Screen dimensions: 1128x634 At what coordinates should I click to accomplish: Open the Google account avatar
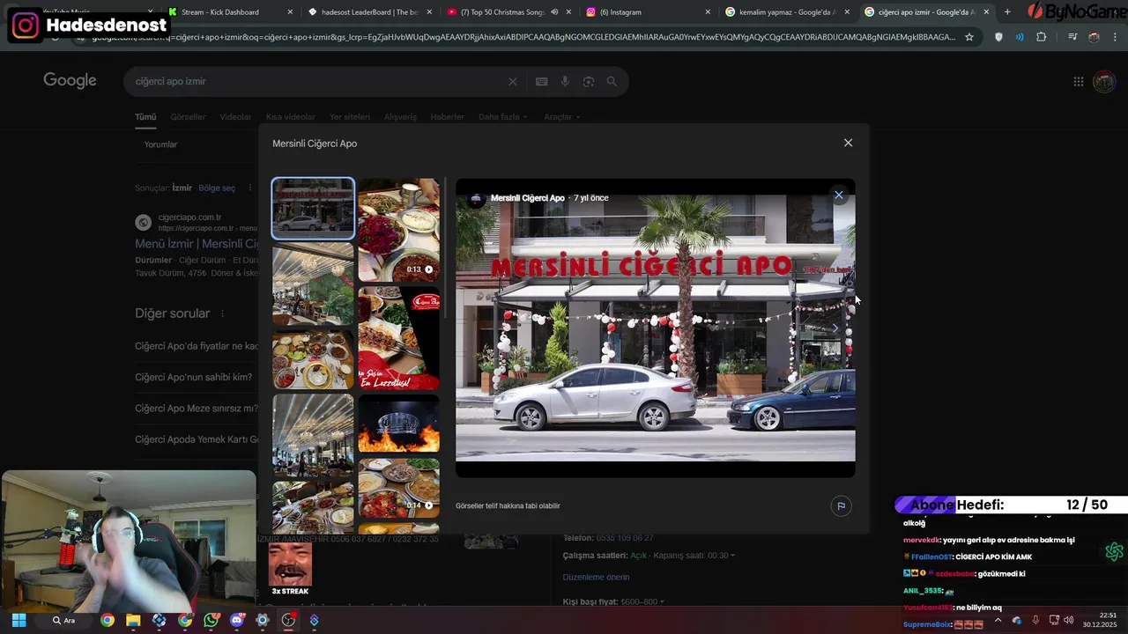point(1104,81)
